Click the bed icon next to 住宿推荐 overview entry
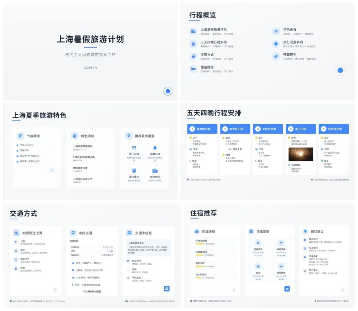This screenshot has width=358, height=311. click(193, 68)
